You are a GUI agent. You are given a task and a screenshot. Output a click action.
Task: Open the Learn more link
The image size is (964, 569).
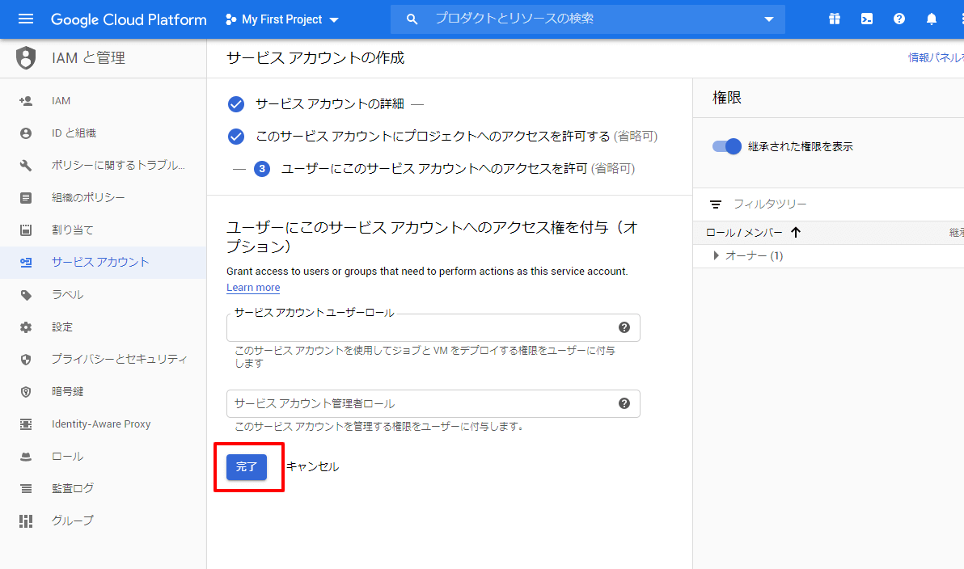click(252, 287)
